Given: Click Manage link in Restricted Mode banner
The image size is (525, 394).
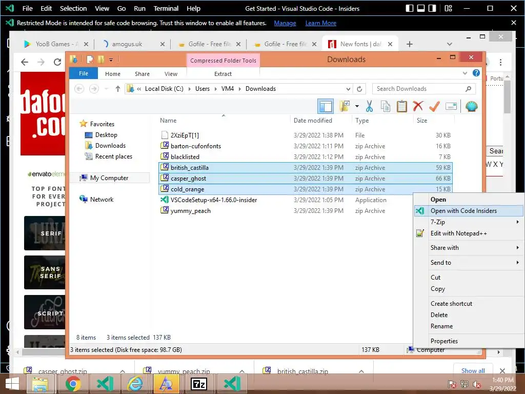Looking at the screenshot, I should click(285, 23).
